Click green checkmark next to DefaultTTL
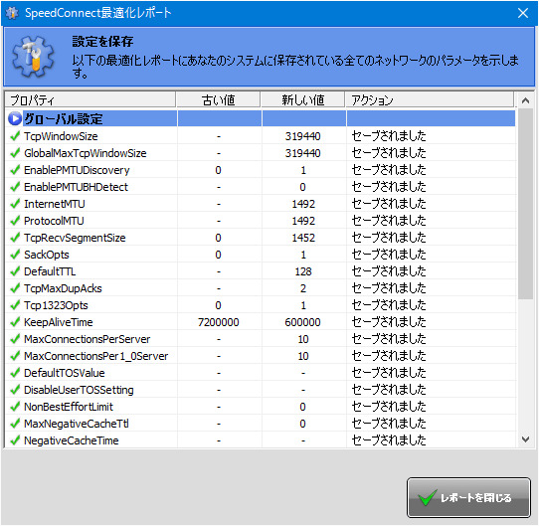This screenshot has height=526, width=539. point(15,271)
